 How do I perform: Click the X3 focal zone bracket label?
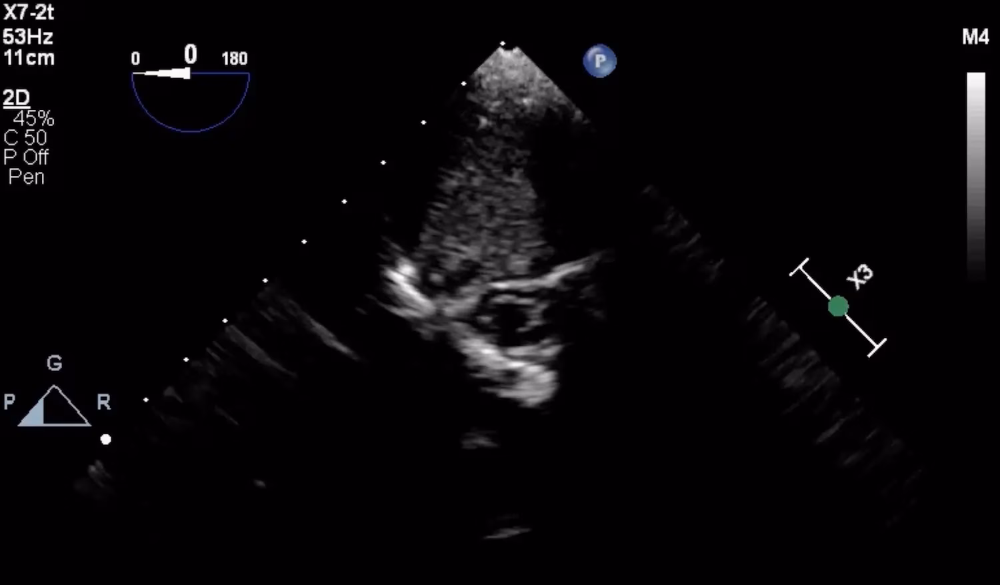tap(859, 277)
